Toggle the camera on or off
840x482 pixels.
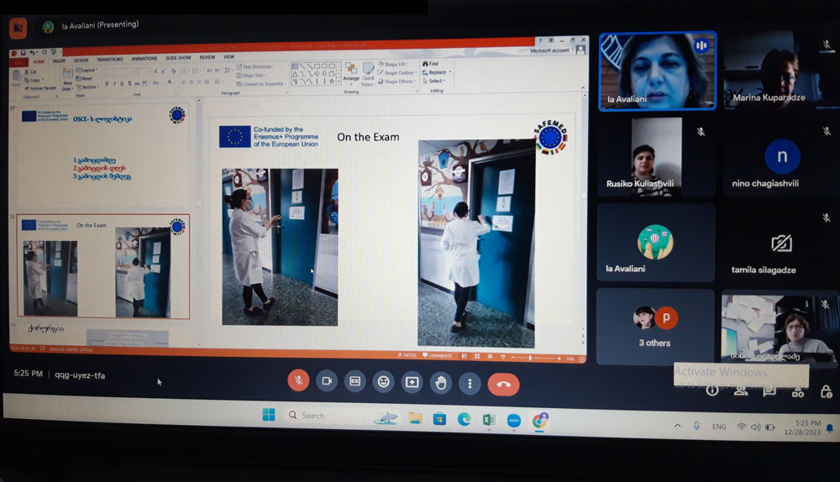tap(327, 381)
